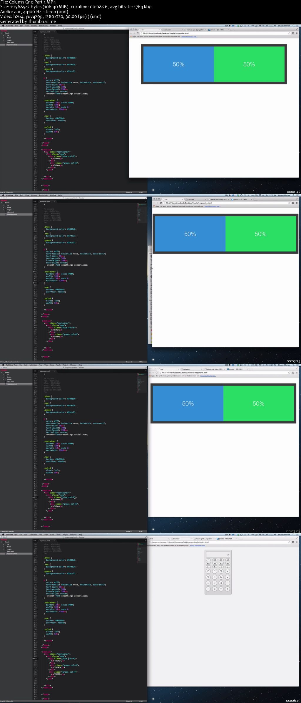Click bookmark star in 00:06:45 frame address bar

289,542
